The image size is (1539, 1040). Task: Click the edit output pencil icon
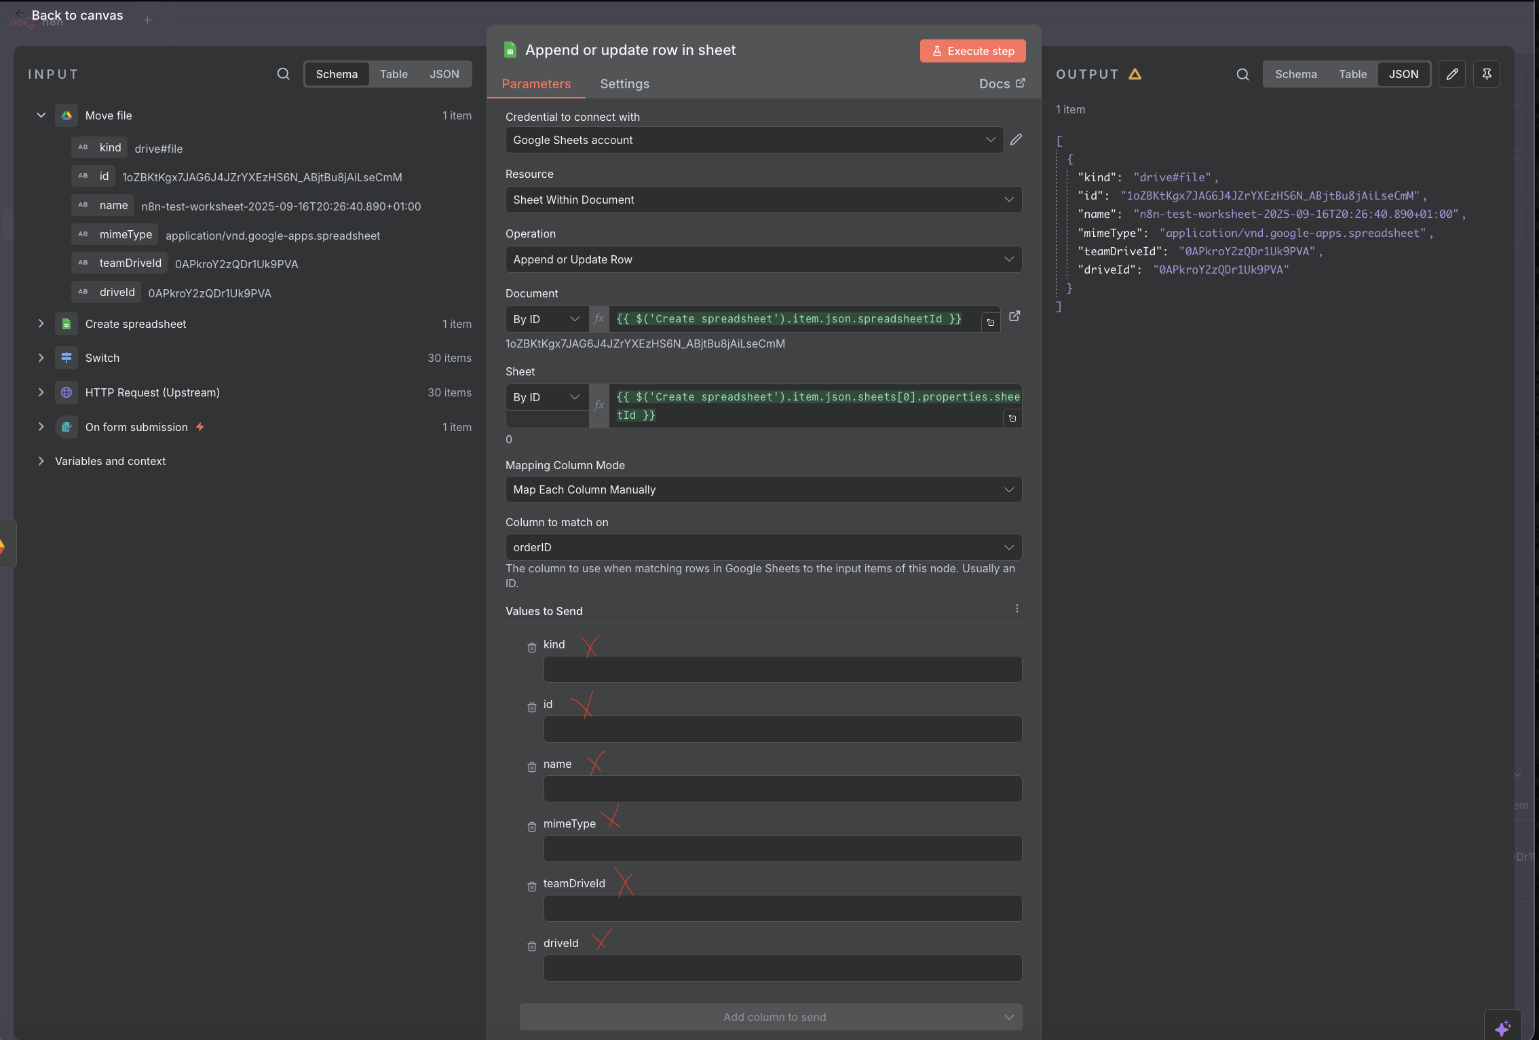tap(1451, 74)
